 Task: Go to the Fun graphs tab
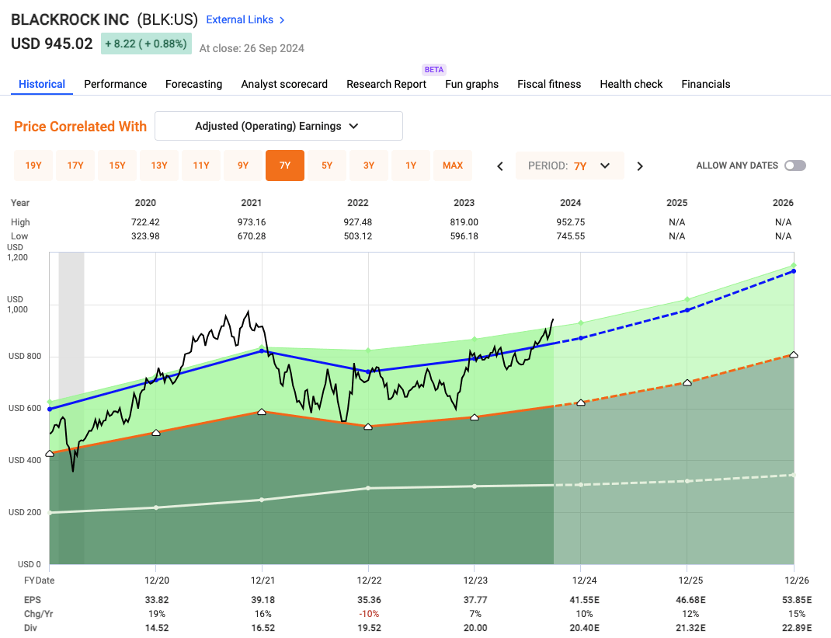[x=471, y=84]
